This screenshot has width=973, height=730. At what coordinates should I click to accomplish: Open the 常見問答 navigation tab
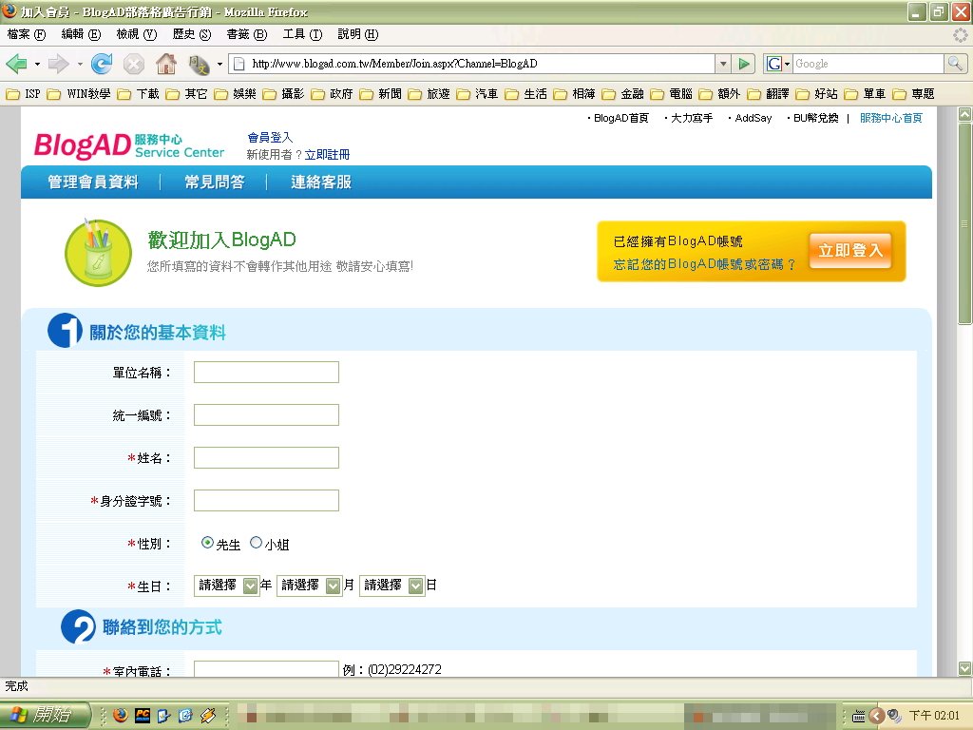[215, 182]
